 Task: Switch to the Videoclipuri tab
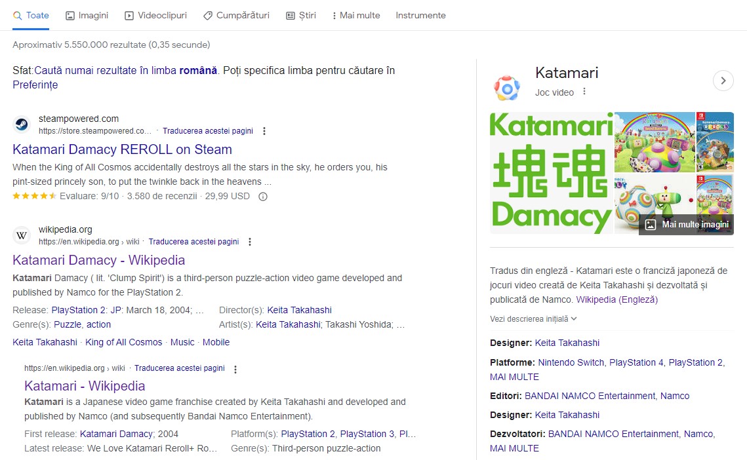[155, 15]
